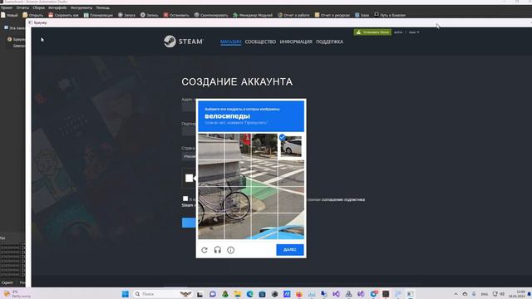Open the соглашения подписчика link
The image size is (532, 299).
coord(343,199)
